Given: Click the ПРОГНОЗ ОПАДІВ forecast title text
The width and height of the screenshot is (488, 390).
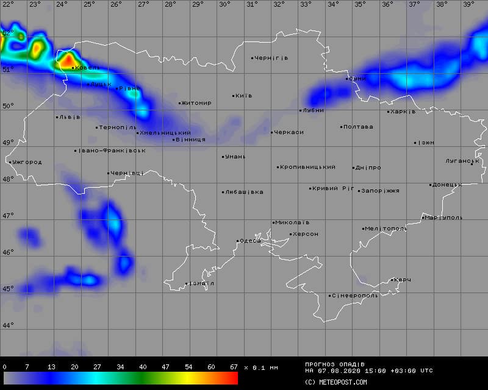Looking at the screenshot, I should coord(335,364).
